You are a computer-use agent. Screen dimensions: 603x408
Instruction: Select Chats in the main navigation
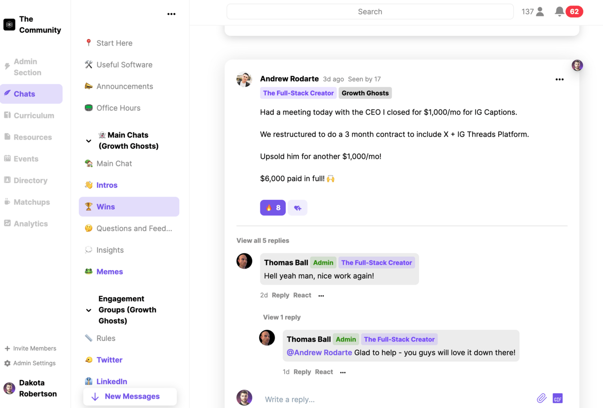click(31, 94)
